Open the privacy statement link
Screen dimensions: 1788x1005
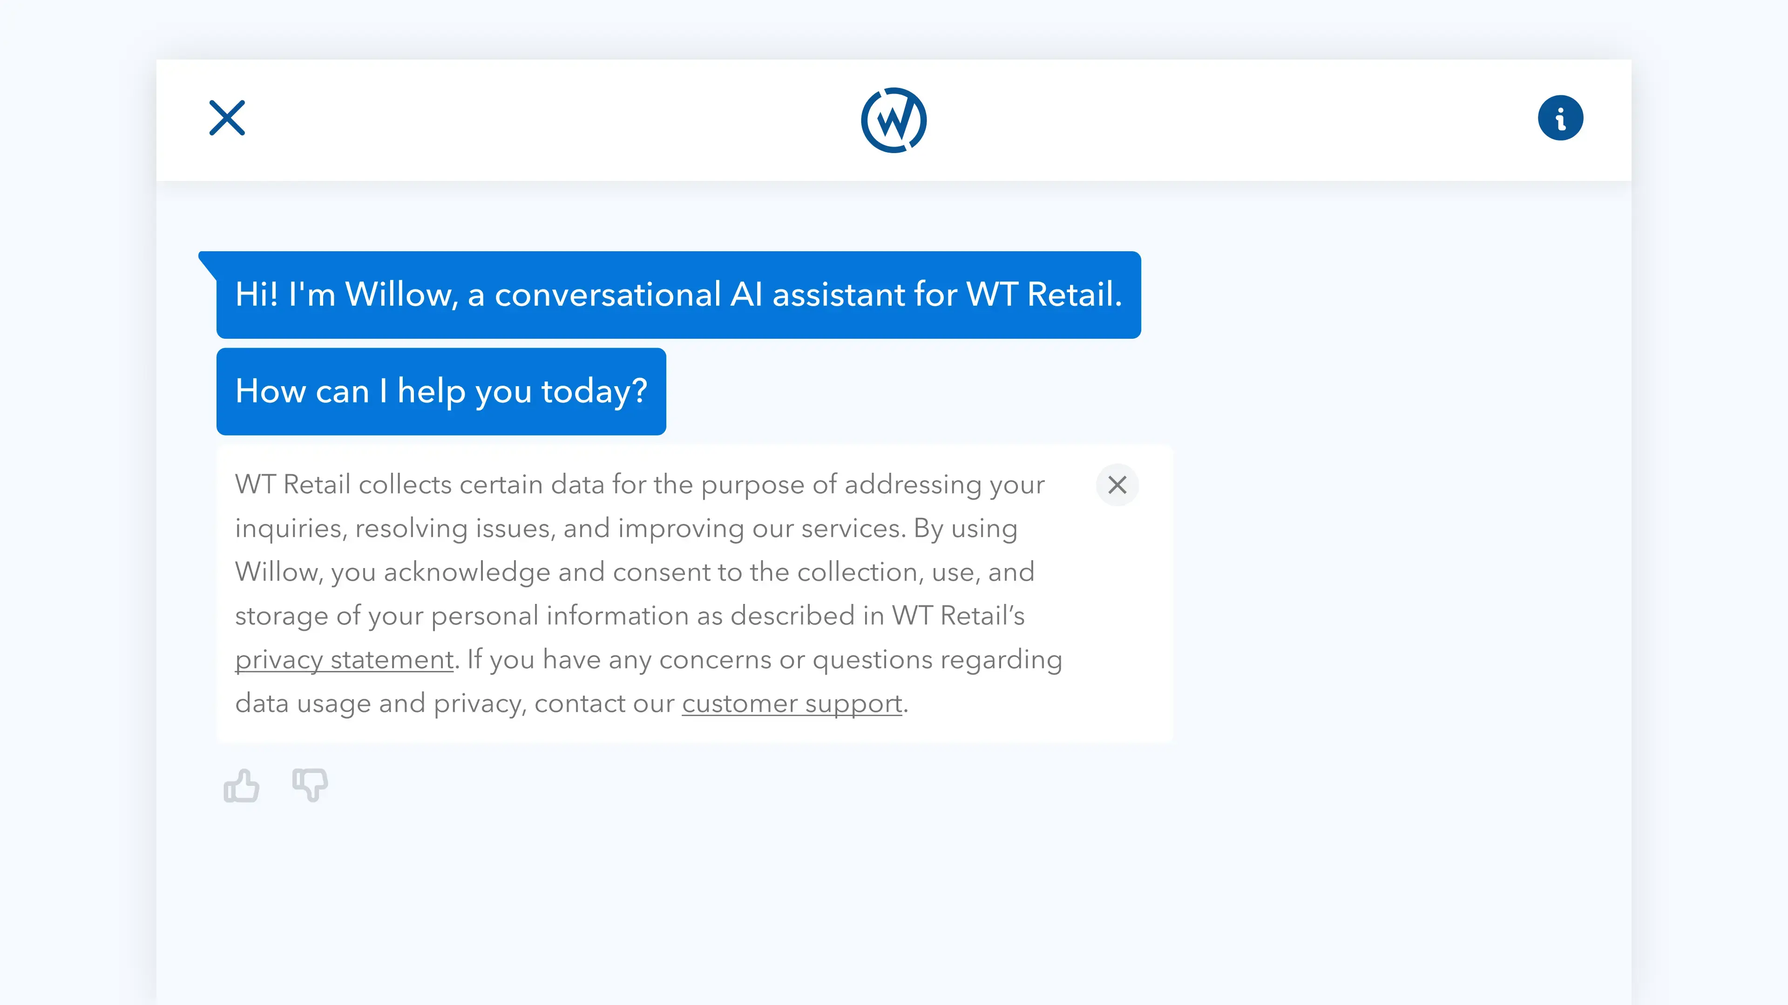click(x=344, y=660)
